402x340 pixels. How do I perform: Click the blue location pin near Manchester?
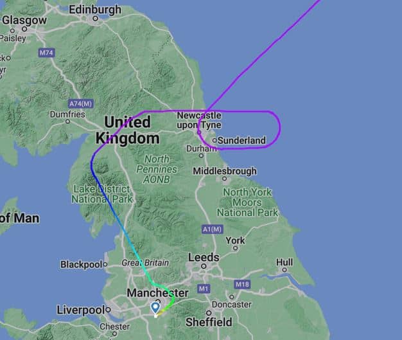click(155, 308)
